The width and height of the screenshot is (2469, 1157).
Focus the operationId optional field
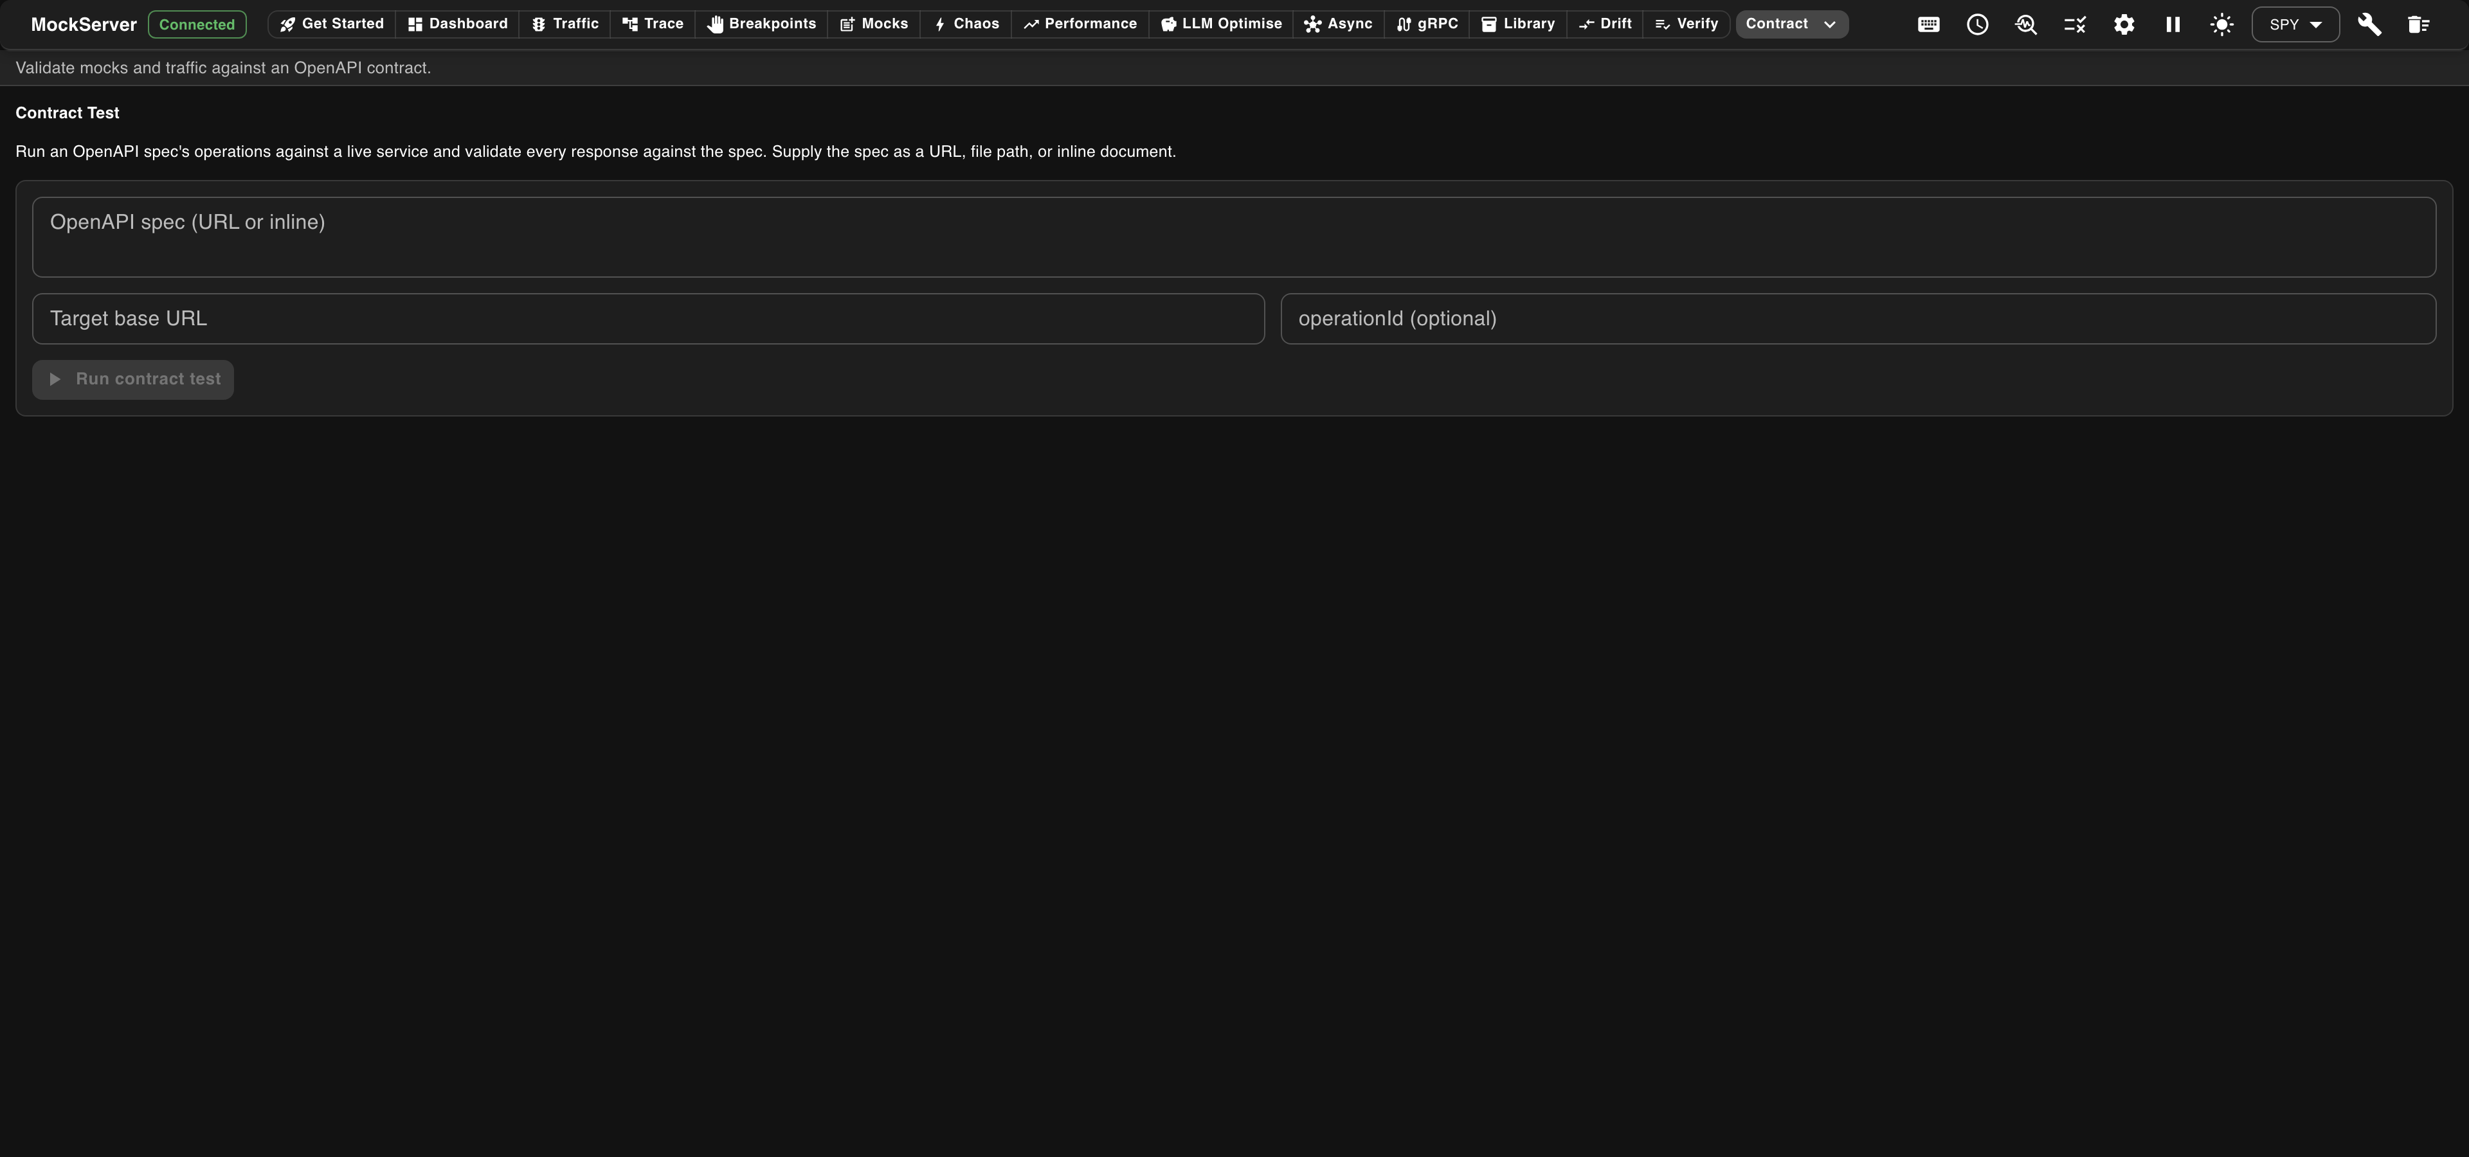pos(1858,319)
